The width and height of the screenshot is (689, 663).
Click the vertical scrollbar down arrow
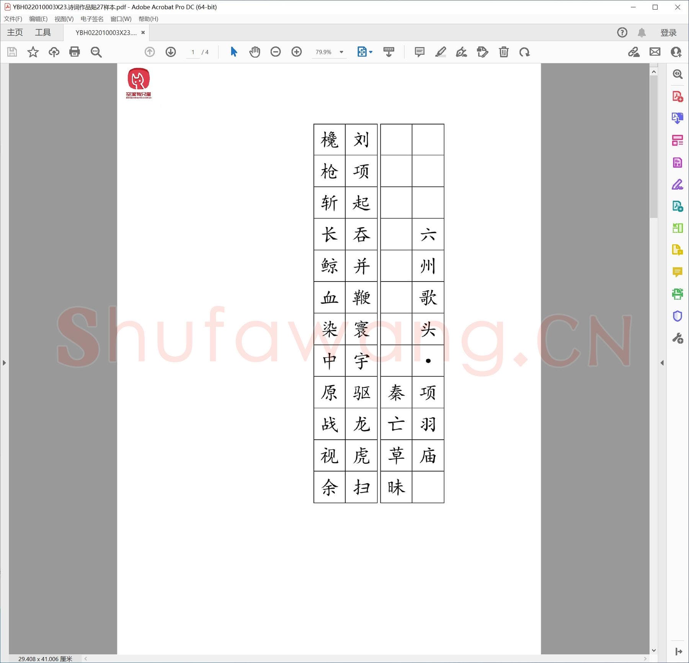click(x=654, y=650)
